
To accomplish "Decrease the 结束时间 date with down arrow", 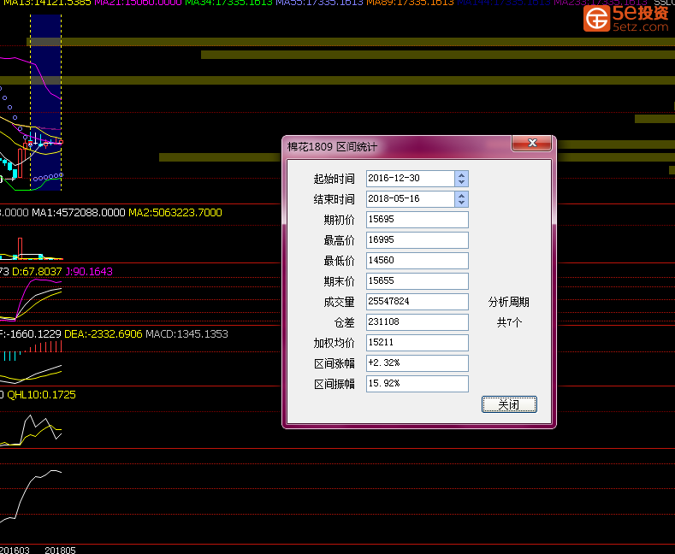I will pos(461,203).
